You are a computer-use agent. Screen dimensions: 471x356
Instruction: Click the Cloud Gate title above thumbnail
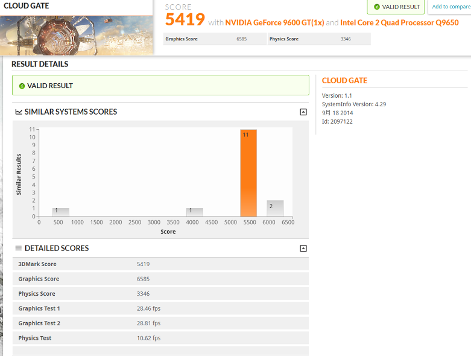26,5
